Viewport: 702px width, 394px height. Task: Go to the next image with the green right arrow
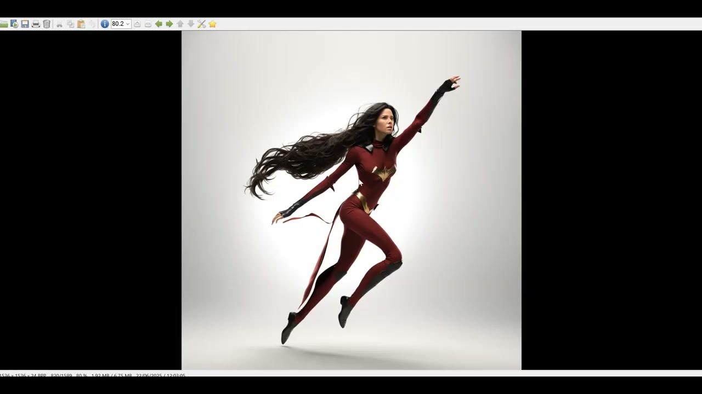click(x=169, y=24)
